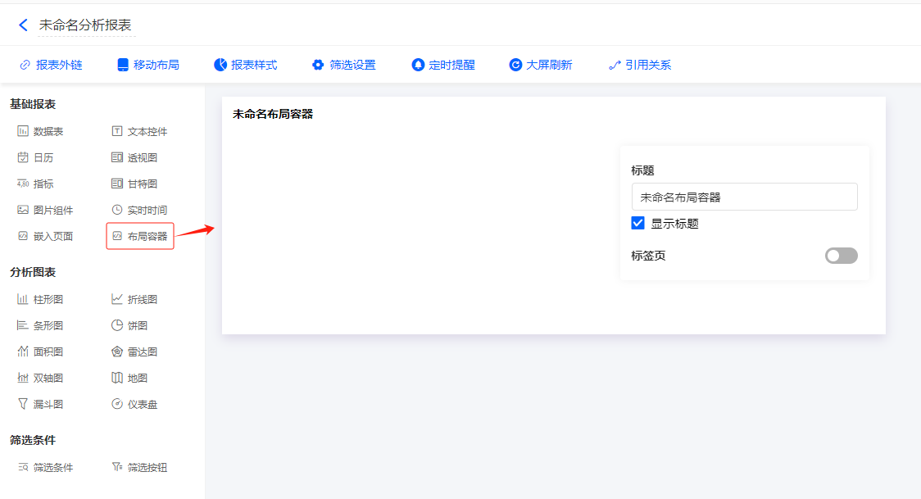Image resolution: width=921 pixels, height=499 pixels.
Task: Select the 仪表盘 gauge chart
Action: pyautogui.click(x=134, y=404)
